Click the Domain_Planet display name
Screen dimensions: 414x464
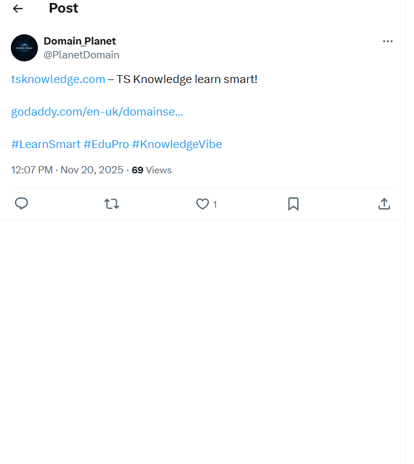pyautogui.click(x=79, y=41)
